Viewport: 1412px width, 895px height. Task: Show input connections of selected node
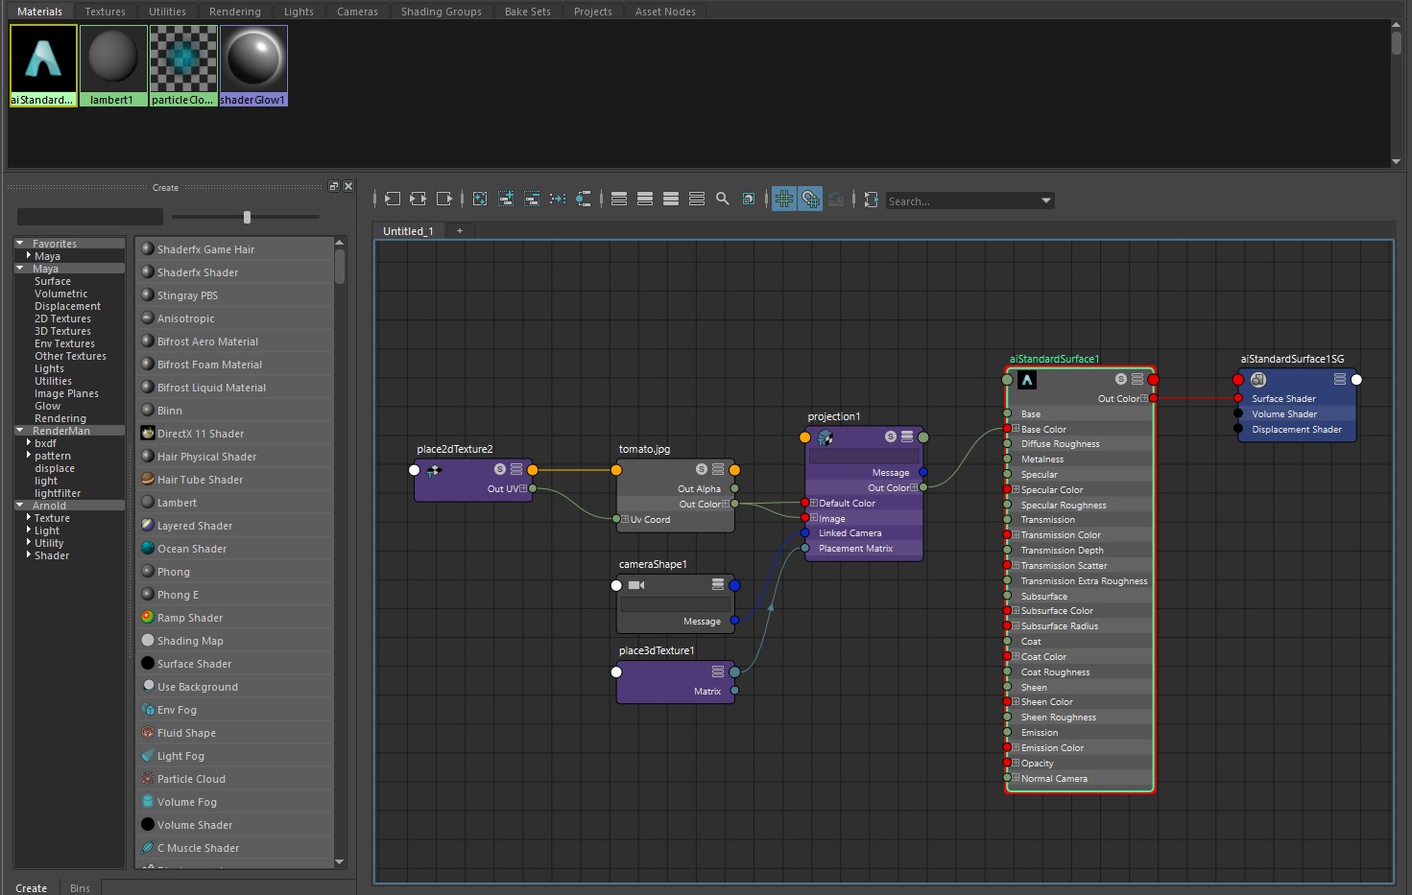click(x=393, y=199)
